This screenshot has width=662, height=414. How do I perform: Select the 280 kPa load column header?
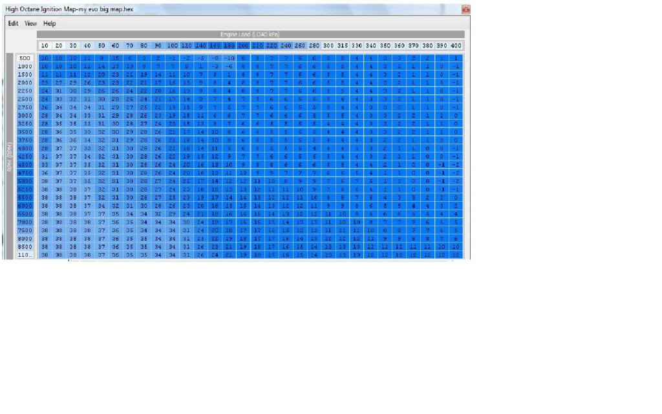[x=314, y=46]
